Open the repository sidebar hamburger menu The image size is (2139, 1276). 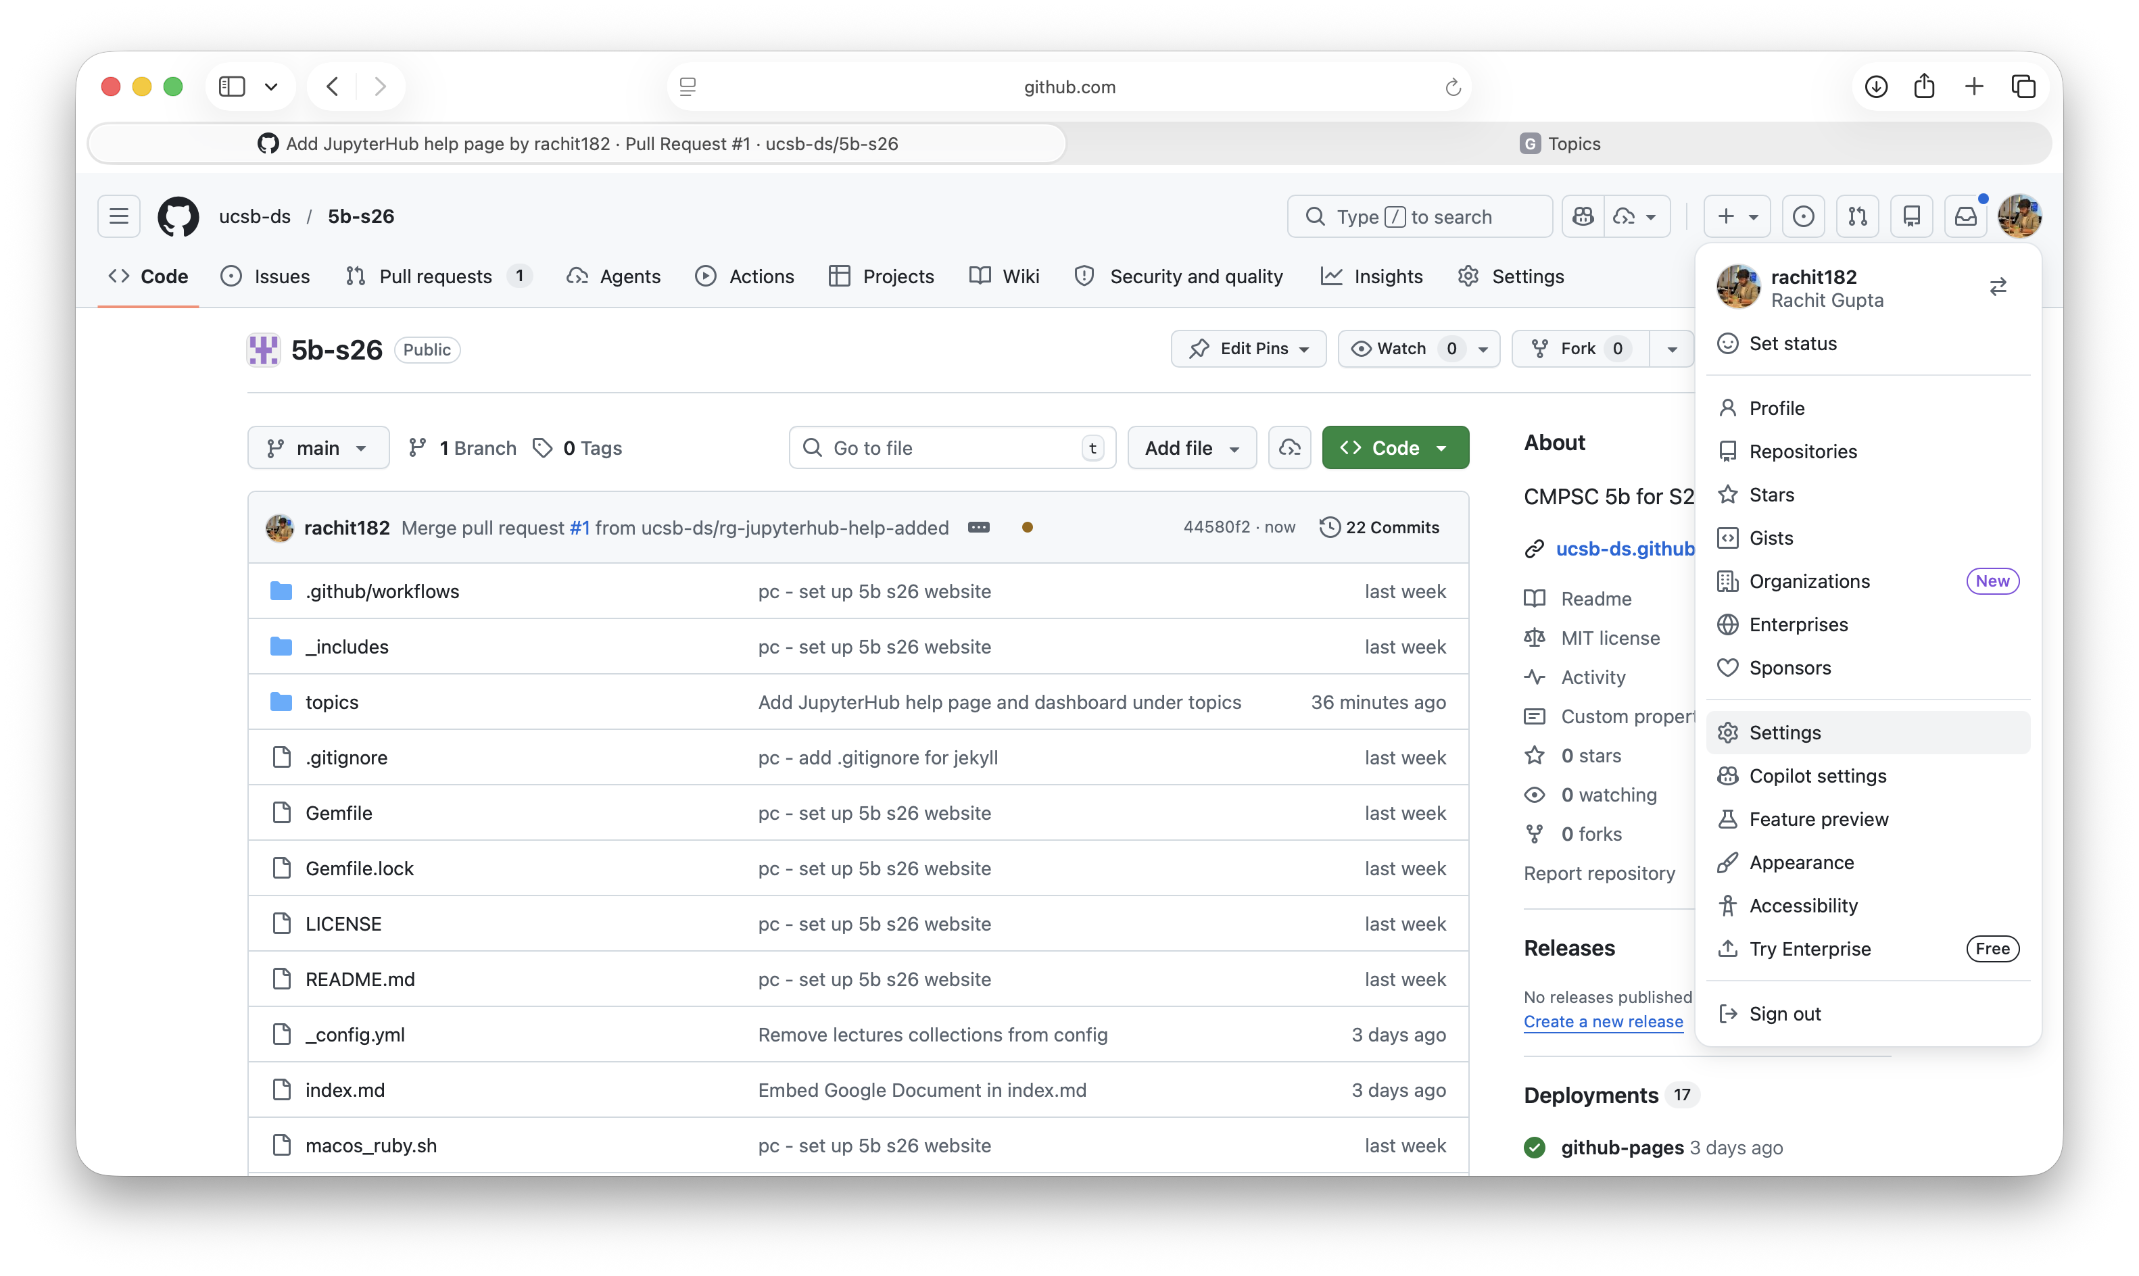tap(119, 216)
